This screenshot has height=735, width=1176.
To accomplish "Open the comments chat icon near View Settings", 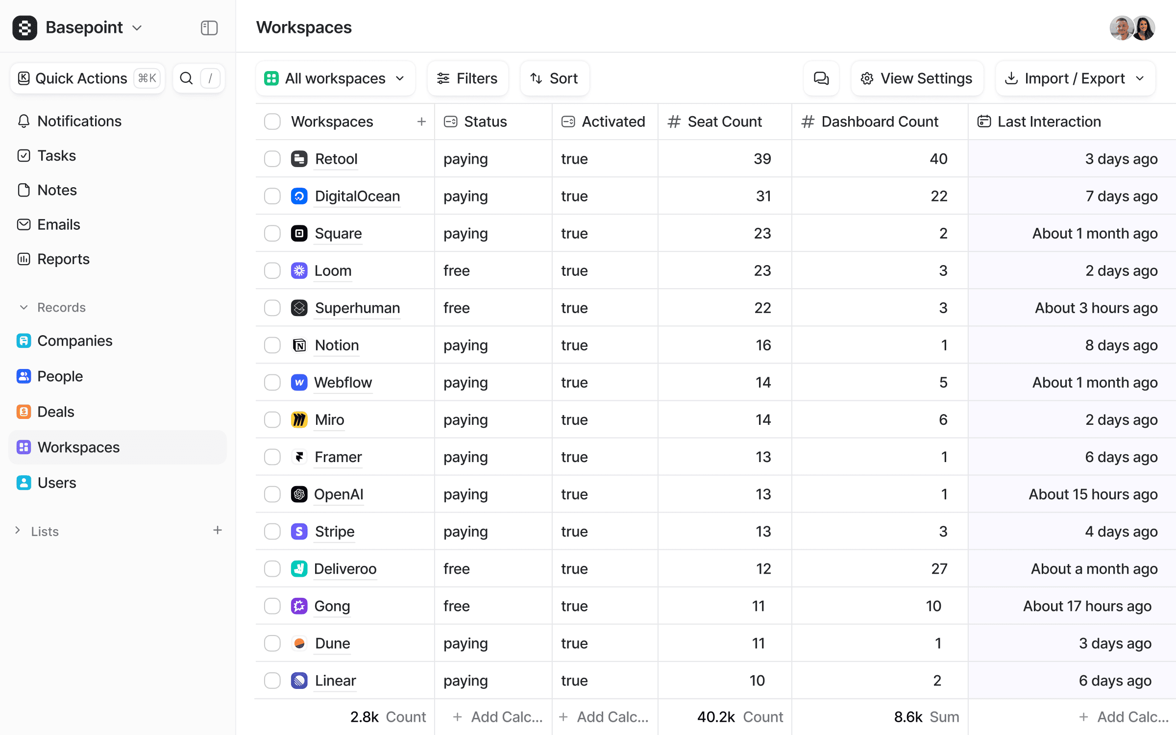I will (x=821, y=78).
